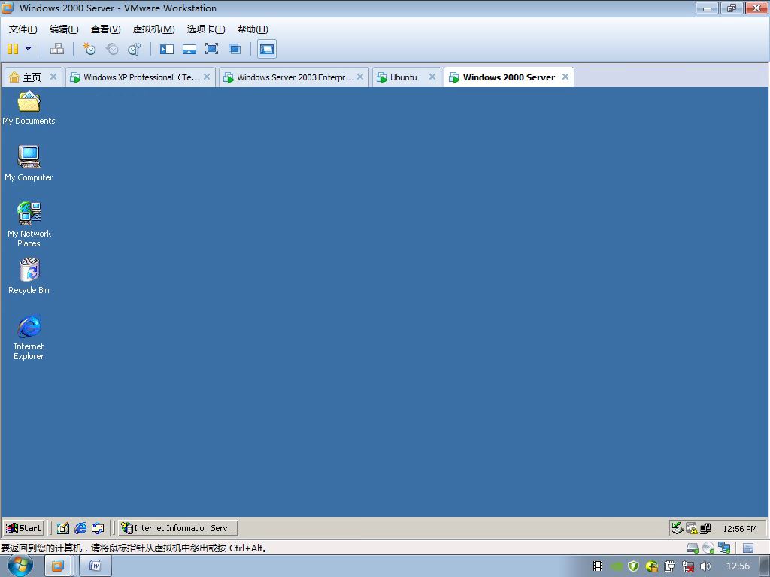Open the 编辑(E) menu
Screen dimensions: 770x577
pyautogui.click(x=64, y=29)
